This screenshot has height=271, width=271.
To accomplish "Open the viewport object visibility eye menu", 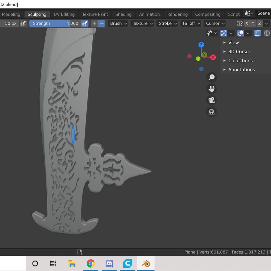I will pyautogui.click(x=212, y=33).
